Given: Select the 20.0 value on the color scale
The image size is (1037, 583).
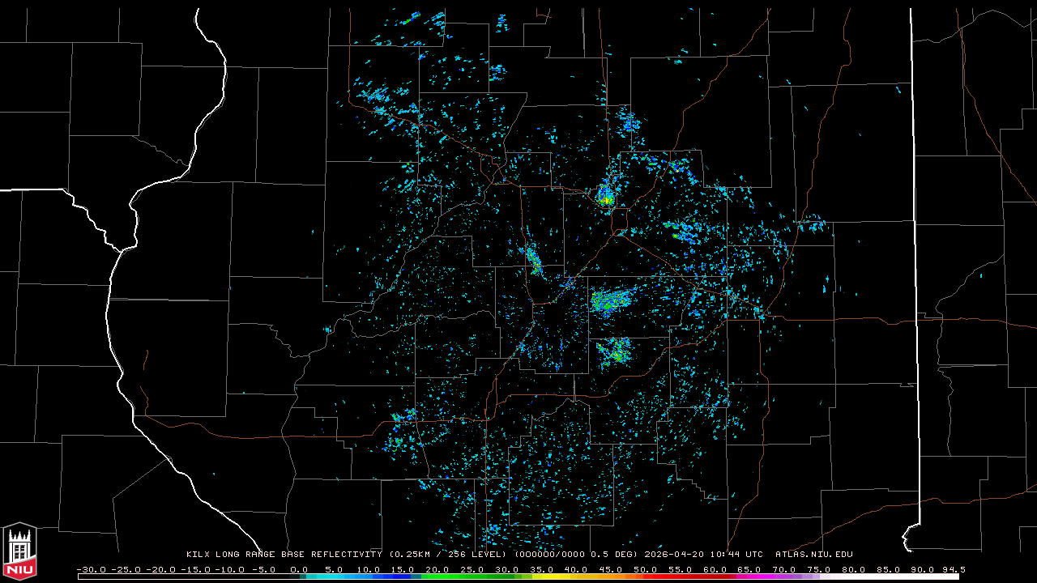Looking at the screenshot, I should 437,569.
